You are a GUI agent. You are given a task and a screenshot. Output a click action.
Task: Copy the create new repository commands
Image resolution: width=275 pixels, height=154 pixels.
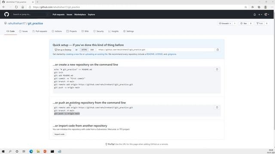[217, 69]
